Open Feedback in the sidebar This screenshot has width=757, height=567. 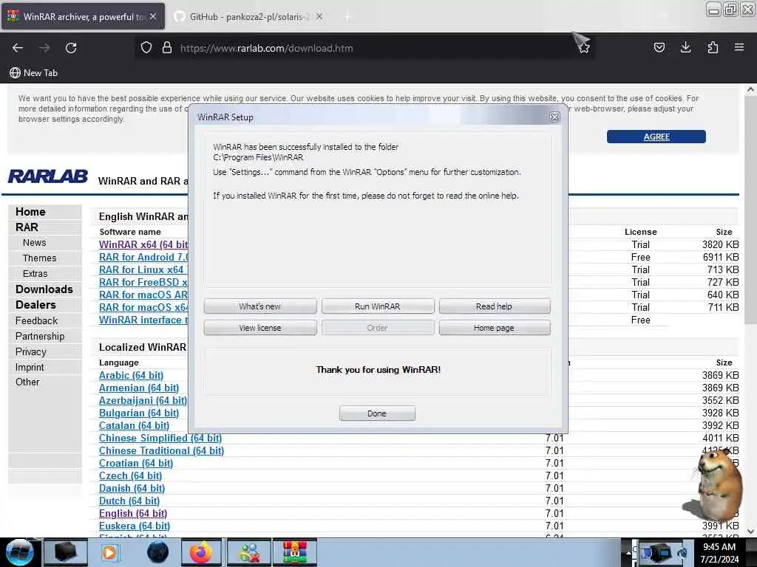pyautogui.click(x=36, y=320)
